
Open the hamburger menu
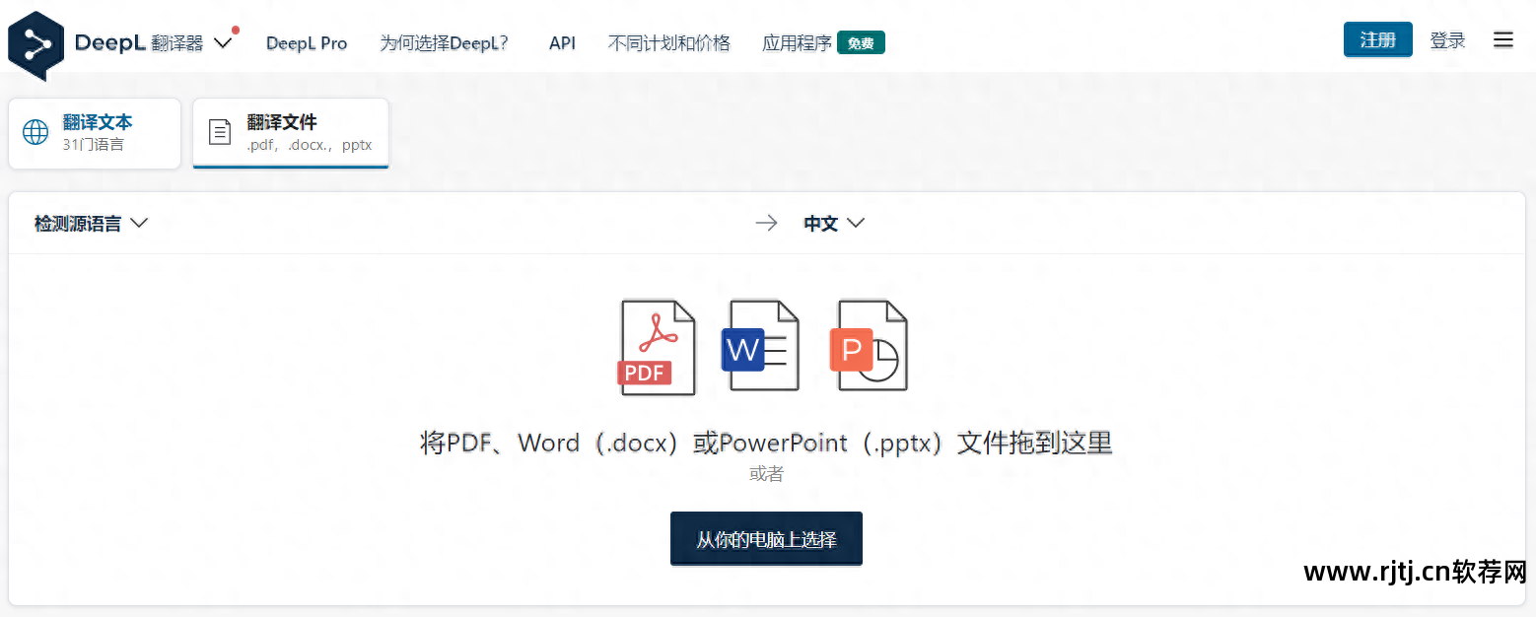1502,39
